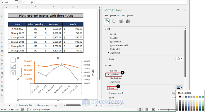Click the worksheet vertical scrollbar
Screen dimensions: 205x112
point(100,44)
